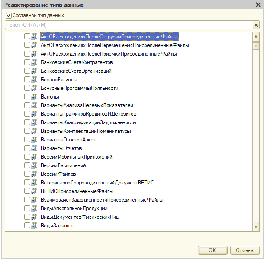This screenshot has width=264, height=259.
Task: Enable the ВерсииРасширений checkbox
Action: [27, 165]
